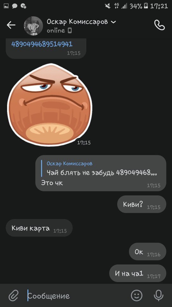Viewport: 172px width, 307px height.
Task: Tap the microphone voice message icon
Action: (x=158, y=295)
